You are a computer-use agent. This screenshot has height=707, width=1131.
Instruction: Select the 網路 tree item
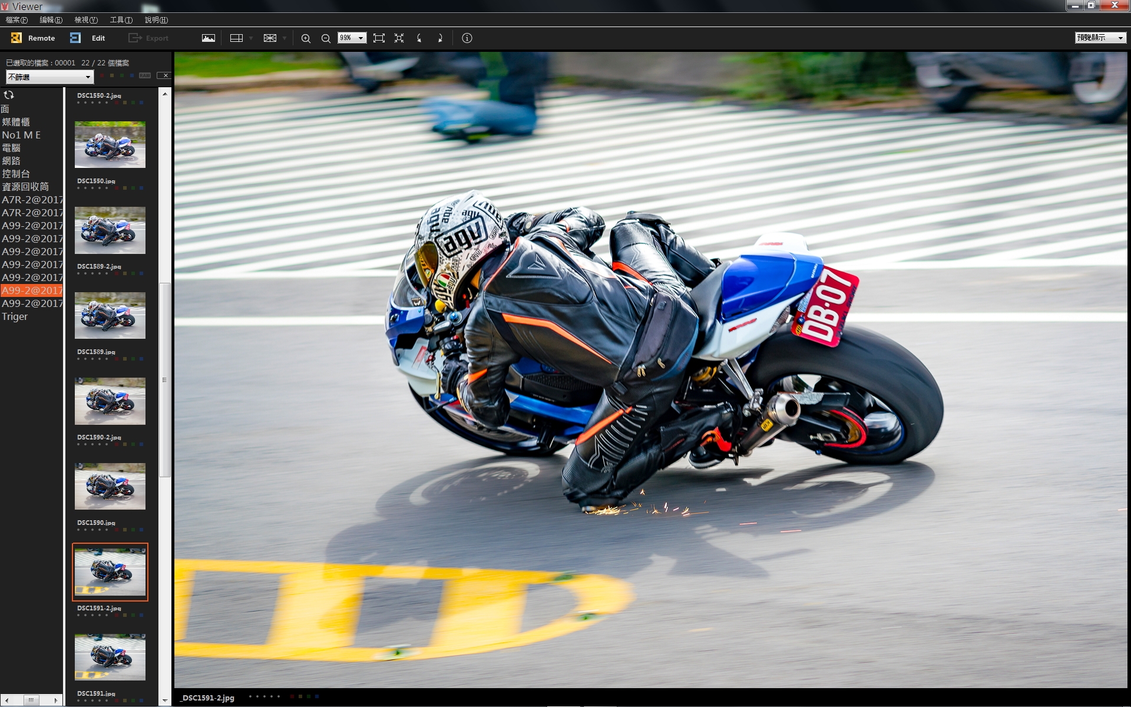[x=11, y=161]
